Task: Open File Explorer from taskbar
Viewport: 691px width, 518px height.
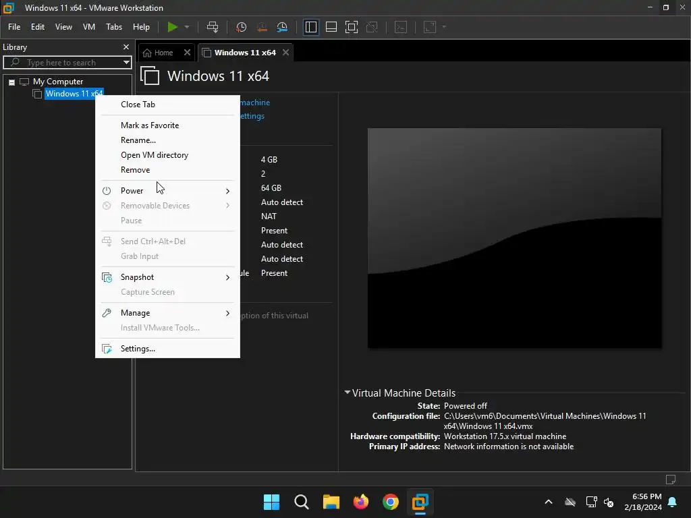Action: click(x=331, y=502)
